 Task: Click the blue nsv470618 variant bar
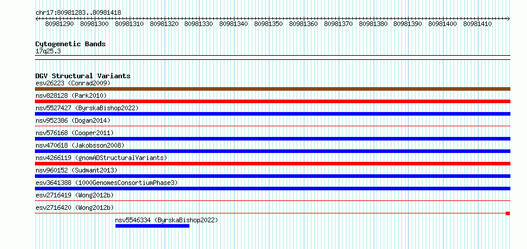pos(272,151)
